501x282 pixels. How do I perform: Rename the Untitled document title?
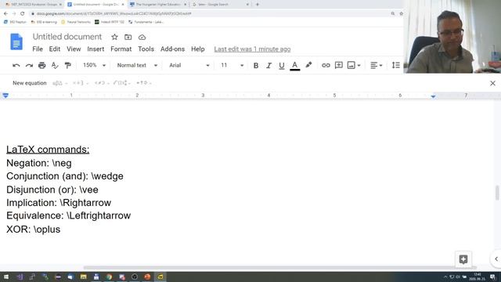[67, 37]
